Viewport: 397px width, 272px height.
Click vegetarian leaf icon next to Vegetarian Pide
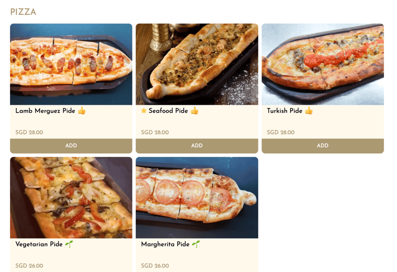pos(69,244)
